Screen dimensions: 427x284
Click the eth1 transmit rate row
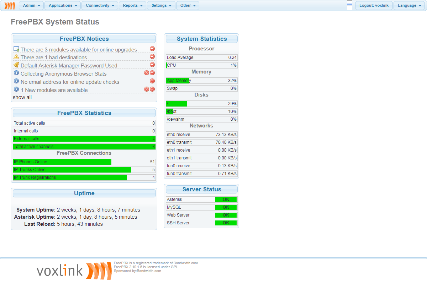coord(202,158)
